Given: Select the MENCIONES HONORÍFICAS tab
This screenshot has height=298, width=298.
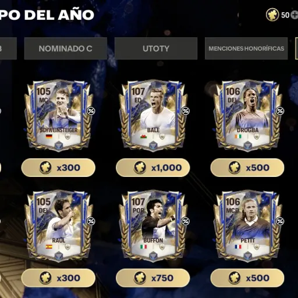Looking at the screenshot, I should pos(246,48).
